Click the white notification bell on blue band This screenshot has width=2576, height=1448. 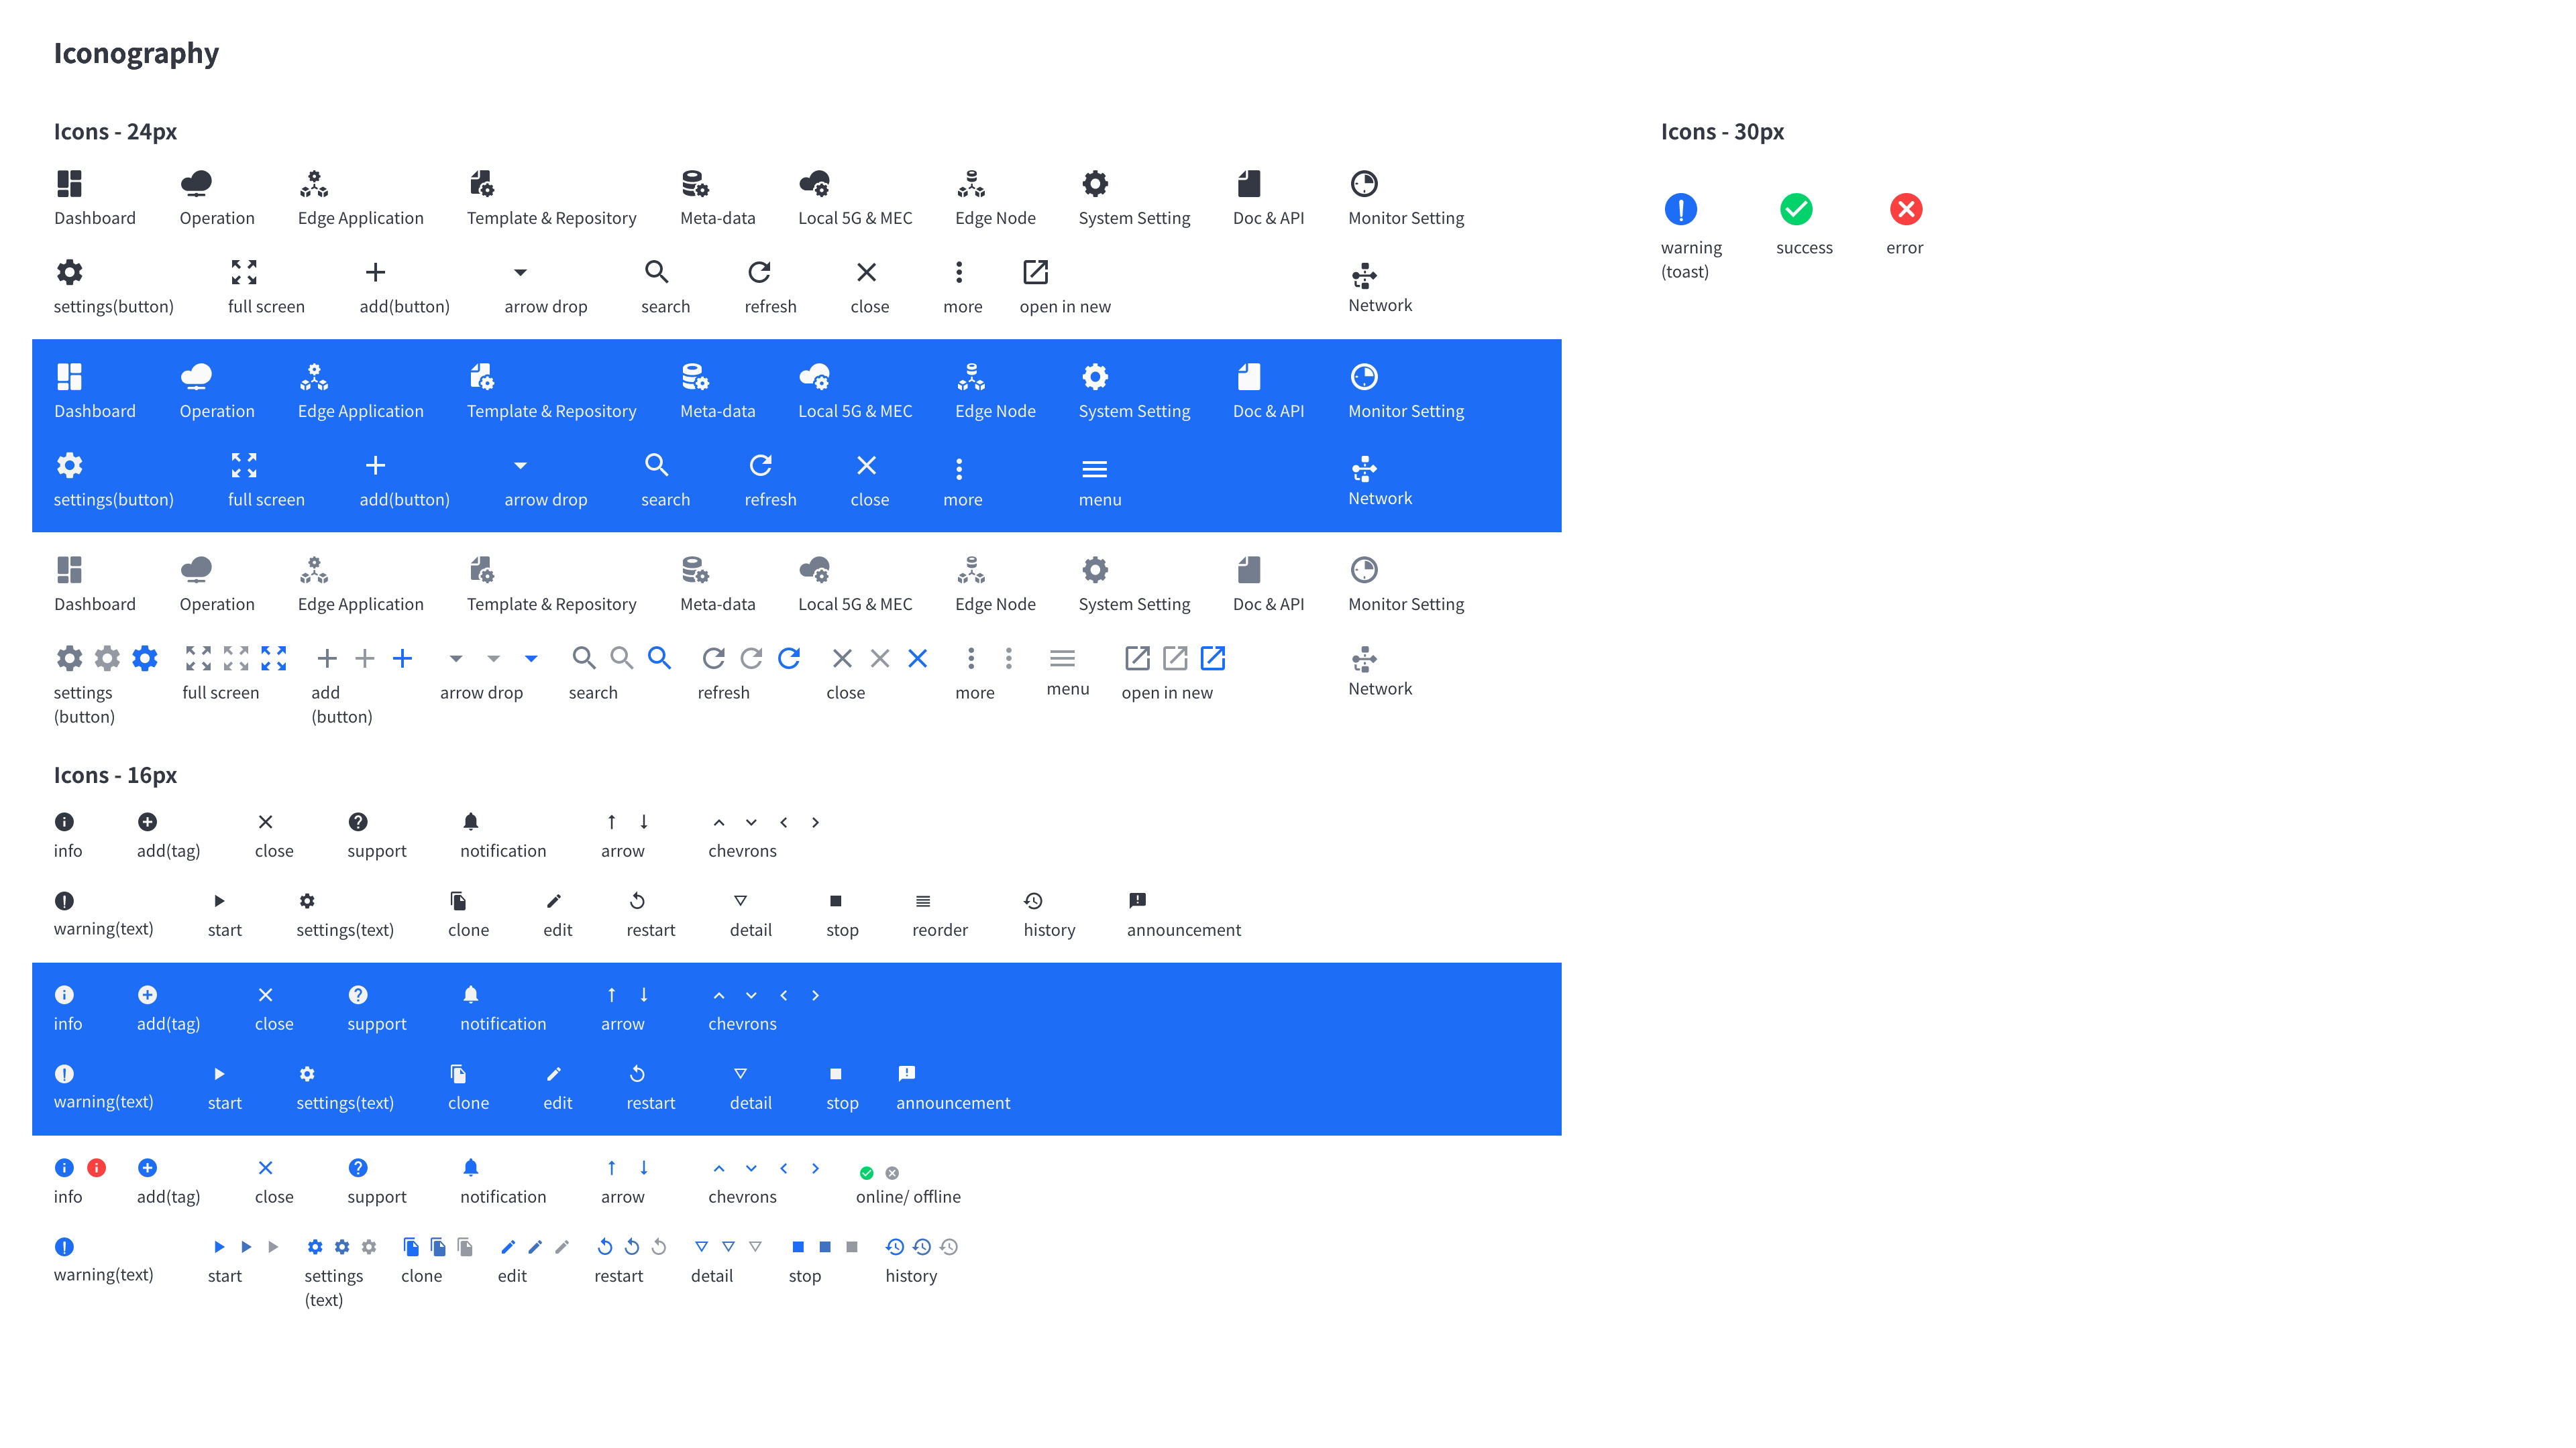471,994
